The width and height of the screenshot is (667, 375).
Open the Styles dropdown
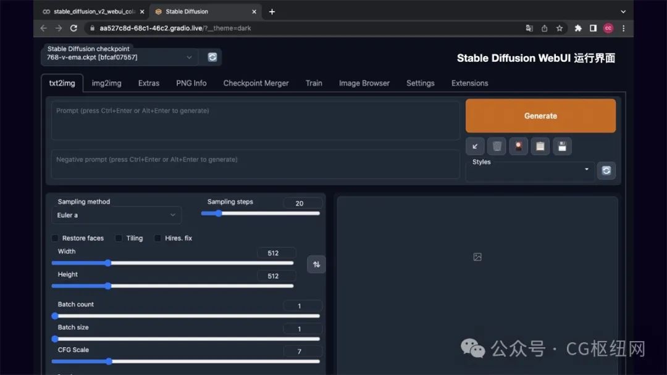(530, 170)
